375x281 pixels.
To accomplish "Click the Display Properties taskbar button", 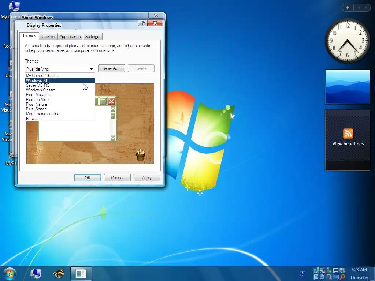I will pyautogui.click(x=81, y=274).
